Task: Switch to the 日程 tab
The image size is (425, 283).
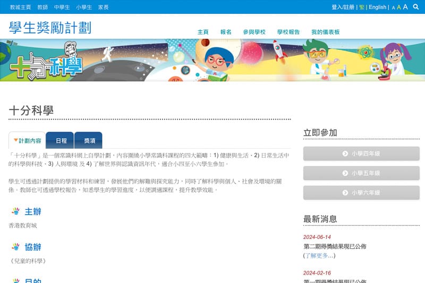Action: pos(61,141)
